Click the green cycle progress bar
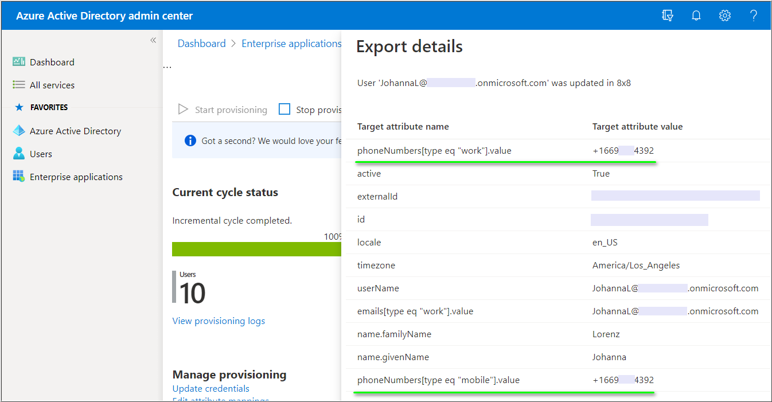Image resolution: width=772 pixels, height=402 pixels. [256, 249]
